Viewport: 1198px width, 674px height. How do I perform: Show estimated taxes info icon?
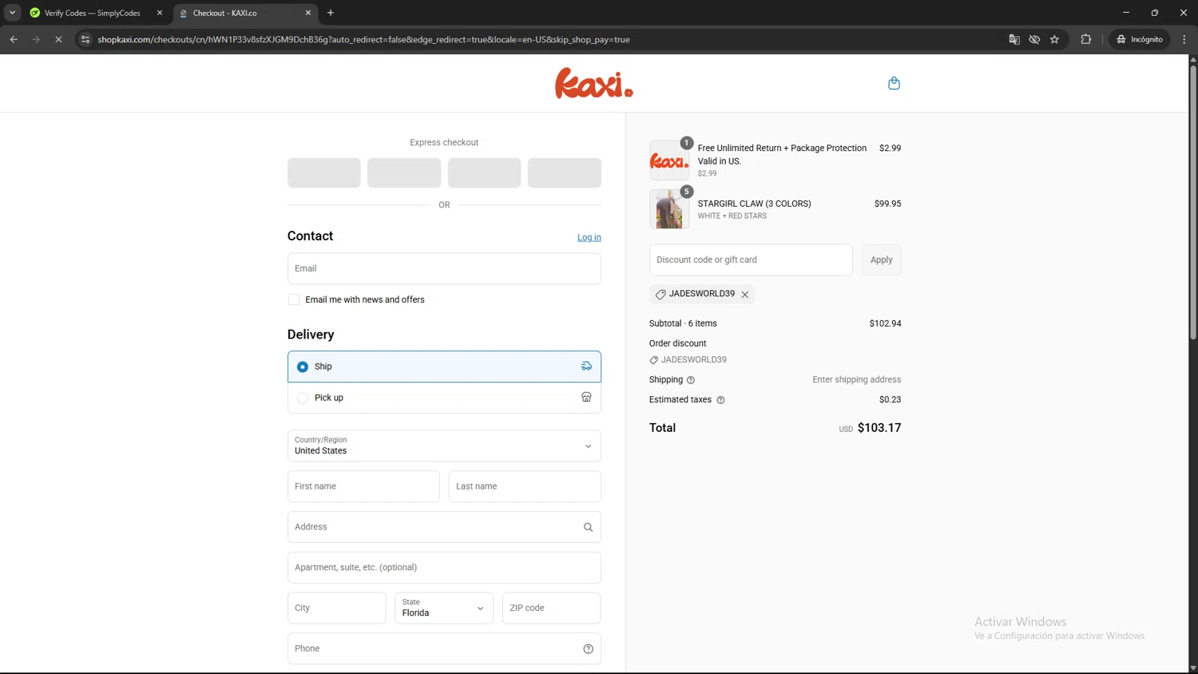point(720,400)
